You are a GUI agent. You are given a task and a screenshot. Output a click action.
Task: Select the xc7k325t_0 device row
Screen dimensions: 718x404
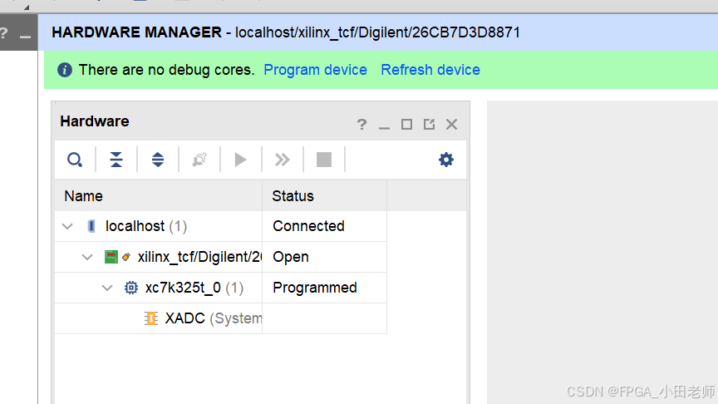coord(221,288)
